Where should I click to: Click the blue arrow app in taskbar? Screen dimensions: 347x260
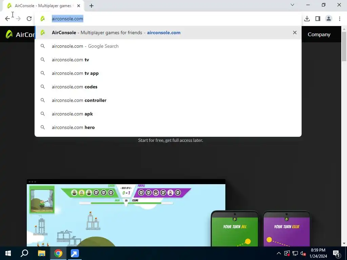[75, 253]
